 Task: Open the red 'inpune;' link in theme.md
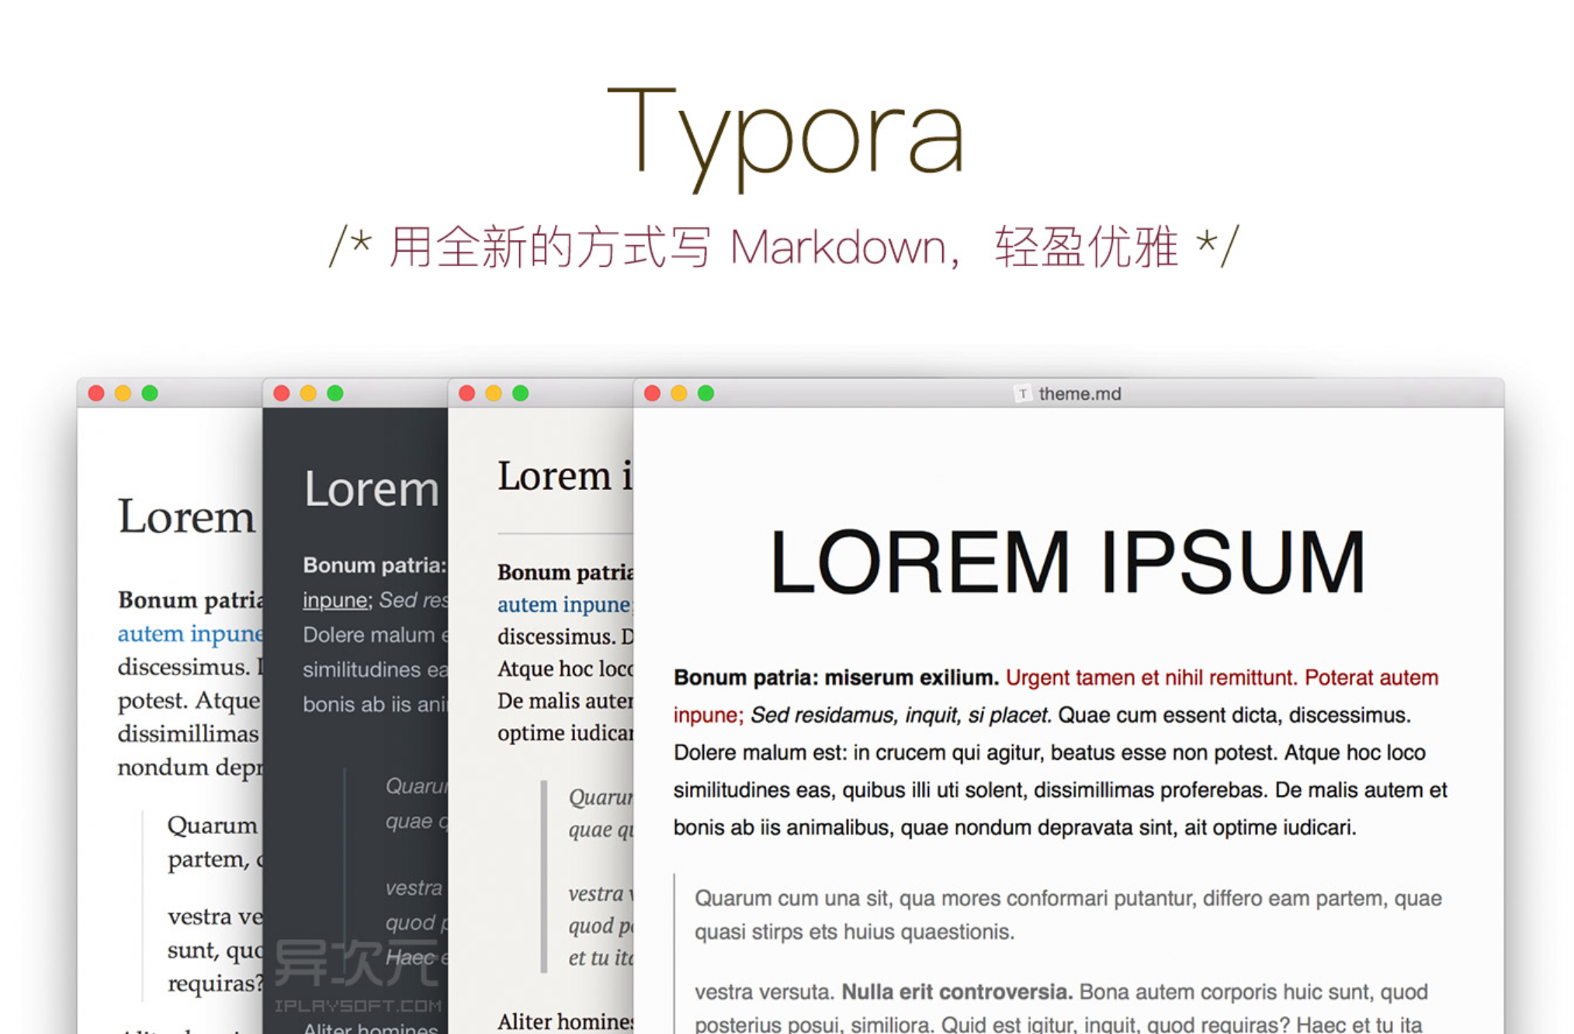[709, 715]
